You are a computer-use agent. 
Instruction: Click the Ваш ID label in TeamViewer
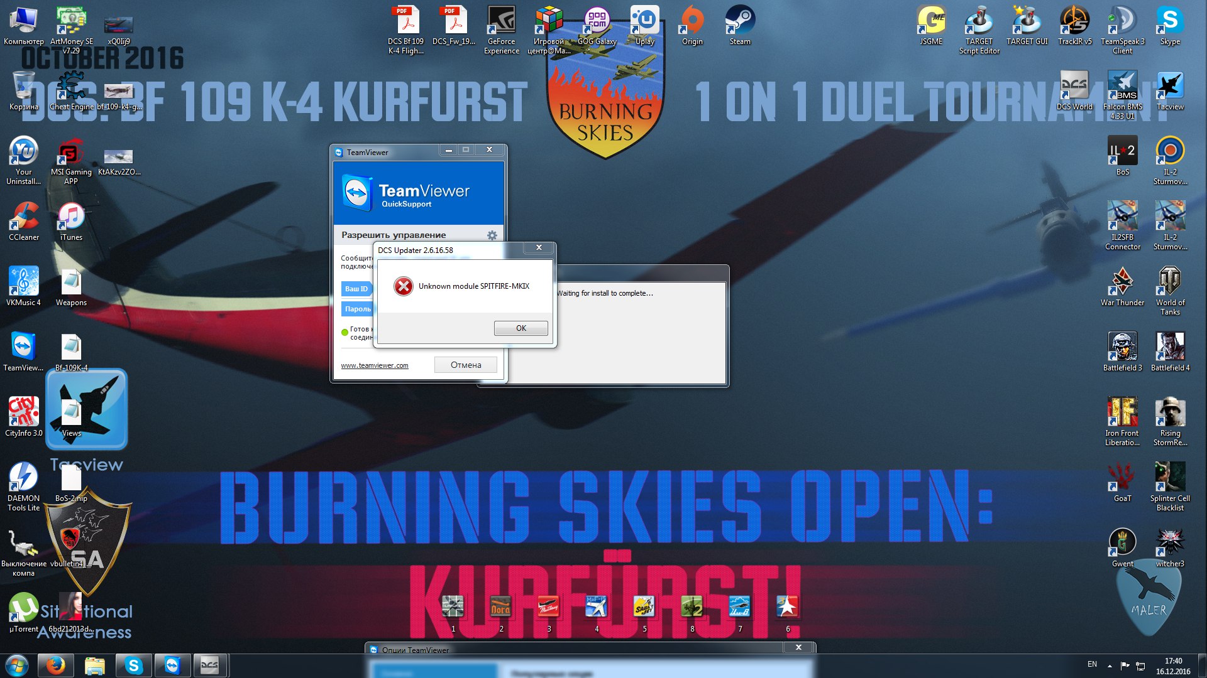click(x=356, y=289)
